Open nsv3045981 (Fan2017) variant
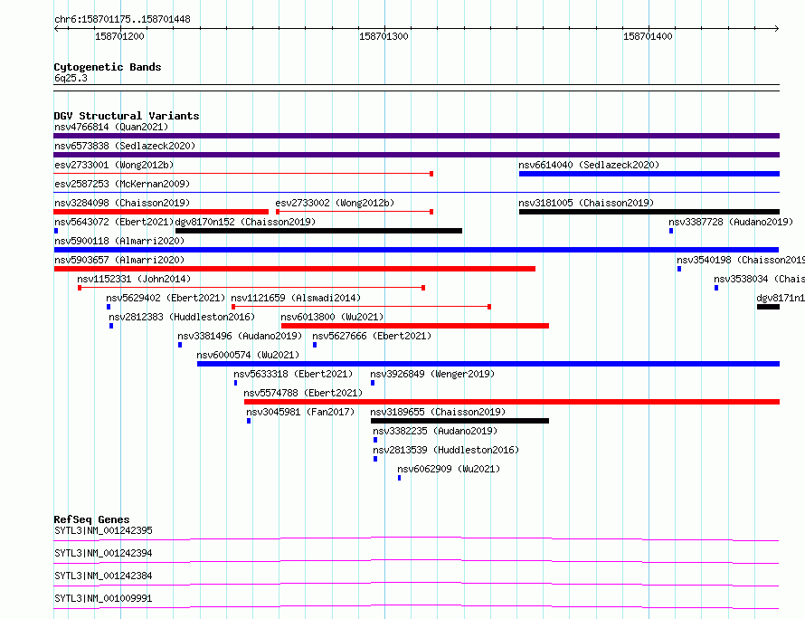Image resolution: width=805 pixels, height=619 pixels. tap(300, 412)
